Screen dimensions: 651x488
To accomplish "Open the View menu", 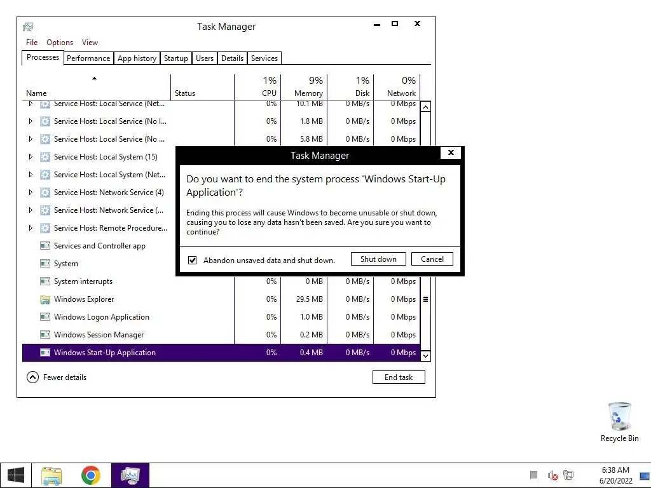I will (90, 43).
